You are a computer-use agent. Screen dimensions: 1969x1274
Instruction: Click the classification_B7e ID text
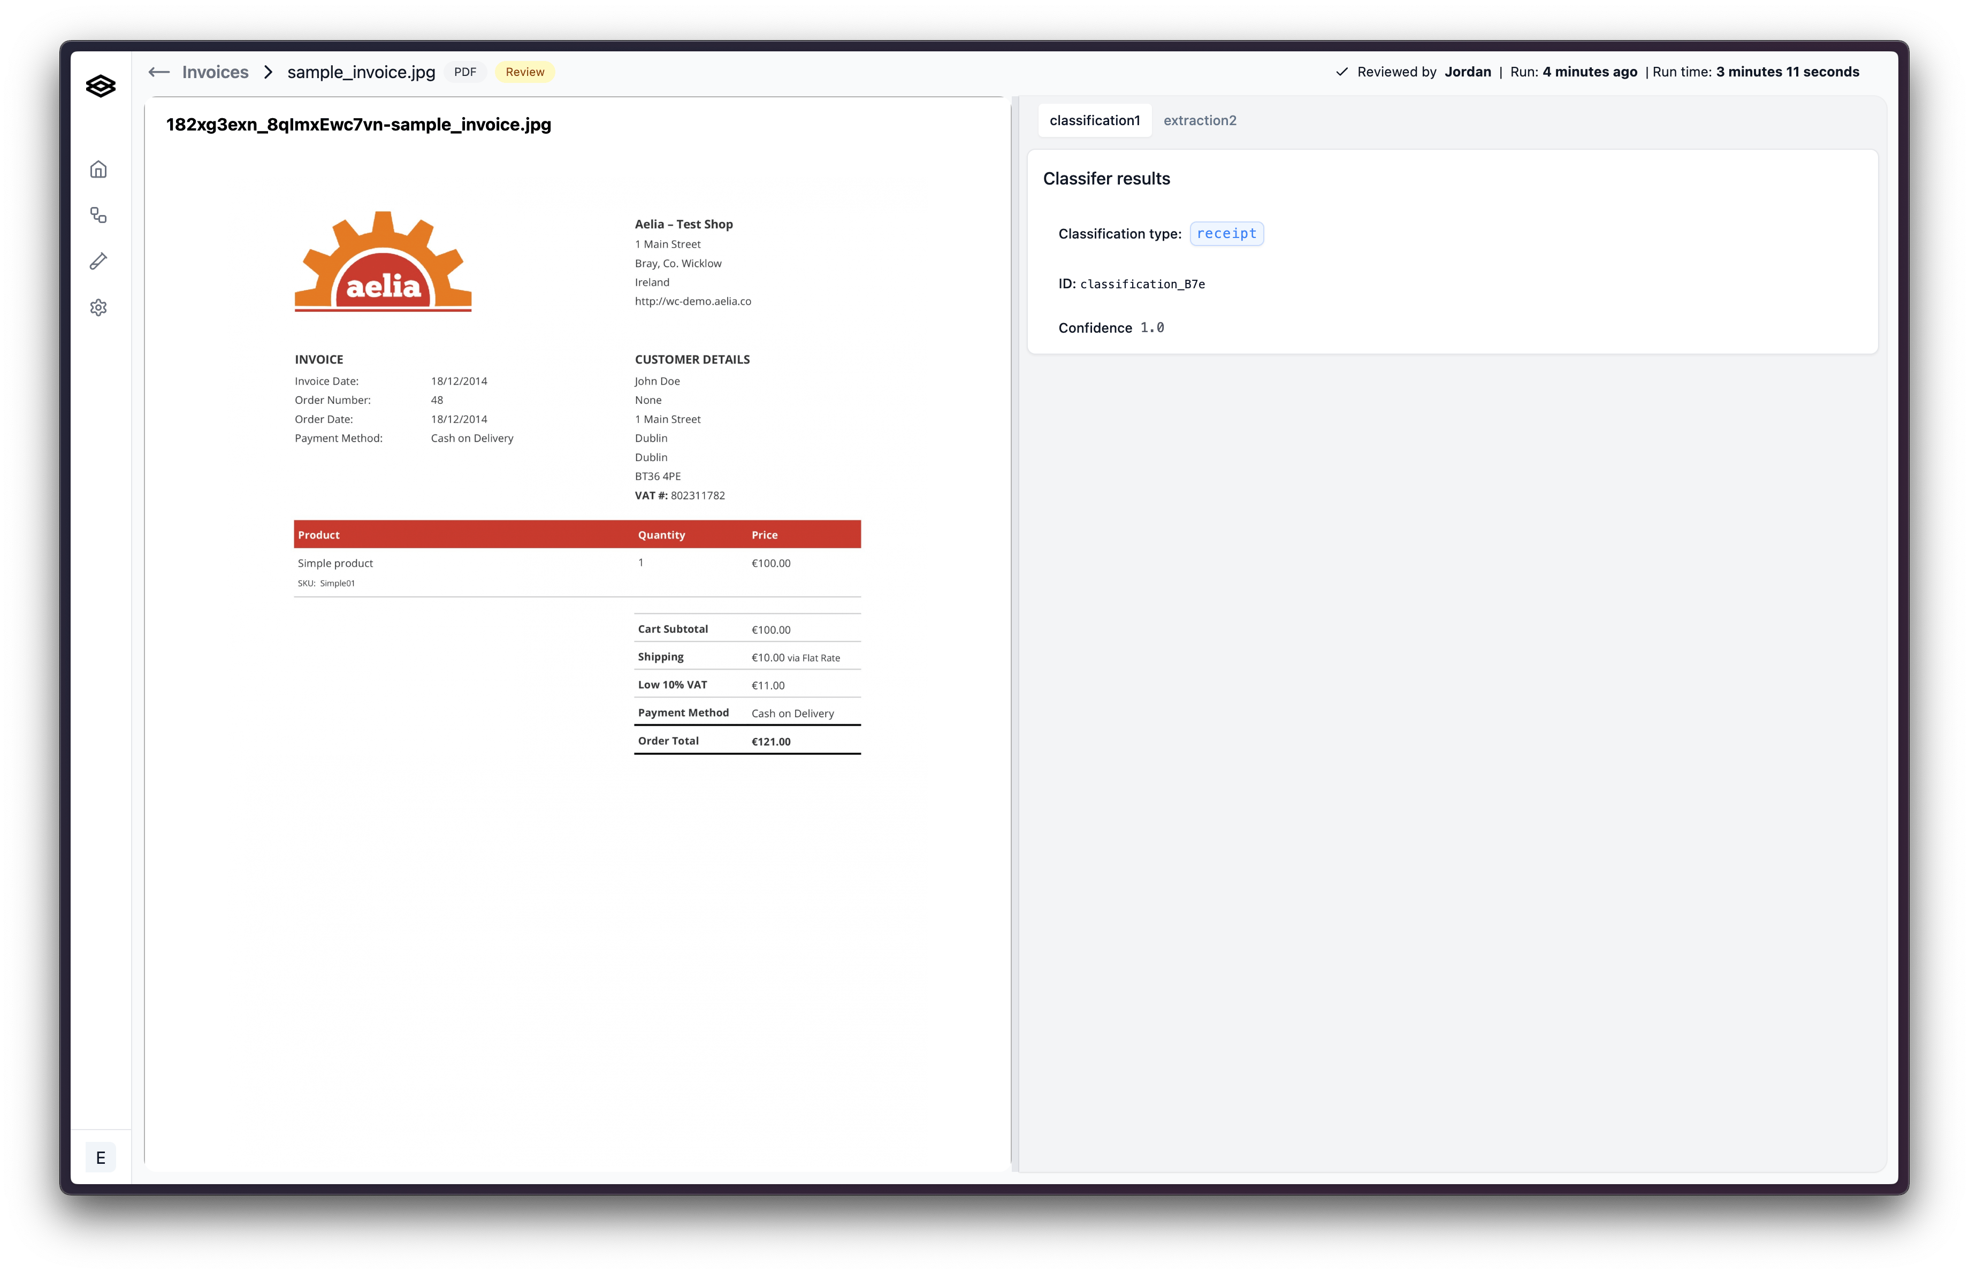1142,285
